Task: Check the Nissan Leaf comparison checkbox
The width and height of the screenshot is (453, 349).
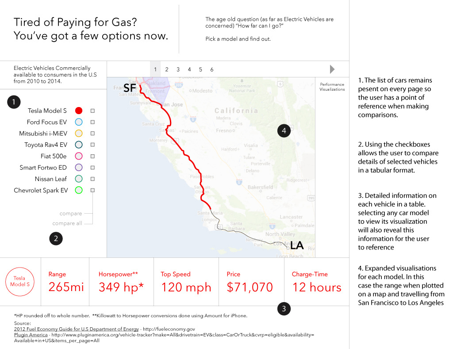Action: pyautogui.click(x=92, y=179)
